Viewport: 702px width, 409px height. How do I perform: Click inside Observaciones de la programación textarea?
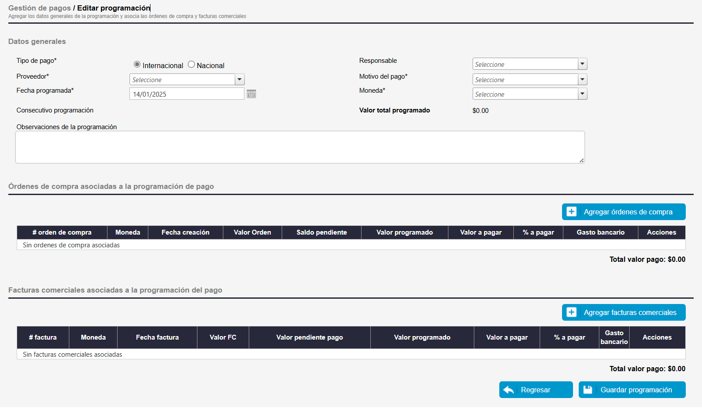click(x=300, y=147)
